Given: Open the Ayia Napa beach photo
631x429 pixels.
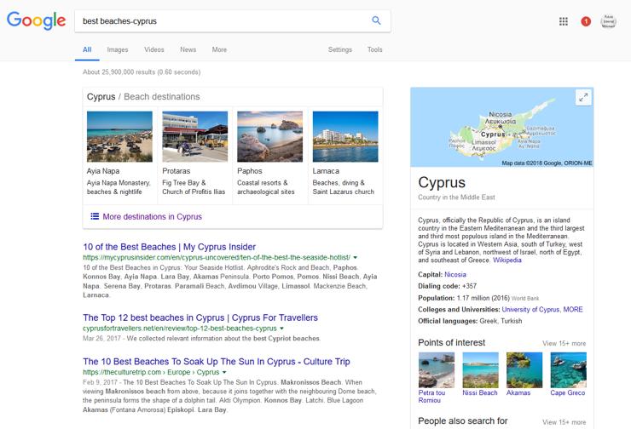Looking at the screenshot, I should [x=119, y=136].
